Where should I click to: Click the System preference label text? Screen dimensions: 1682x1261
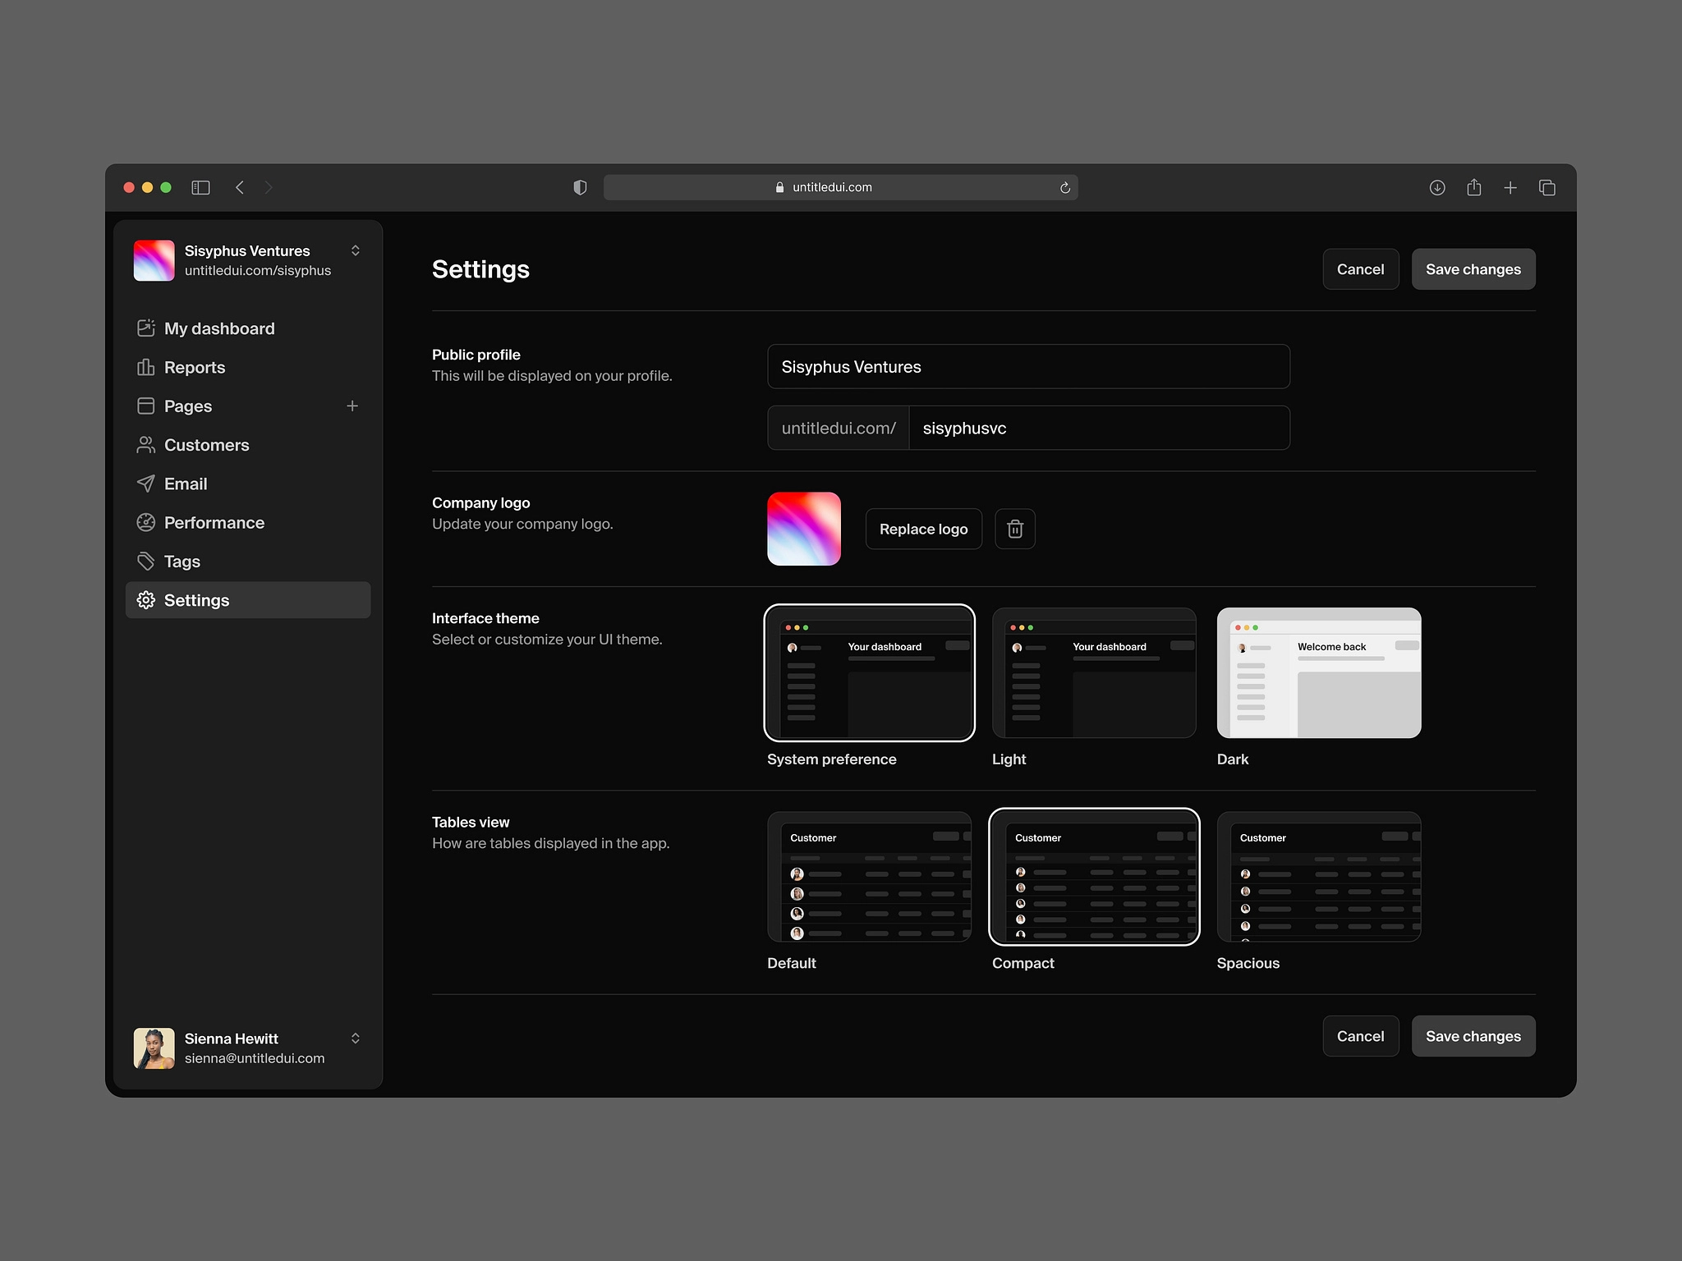pyautogui.click(x=832, y=759)
